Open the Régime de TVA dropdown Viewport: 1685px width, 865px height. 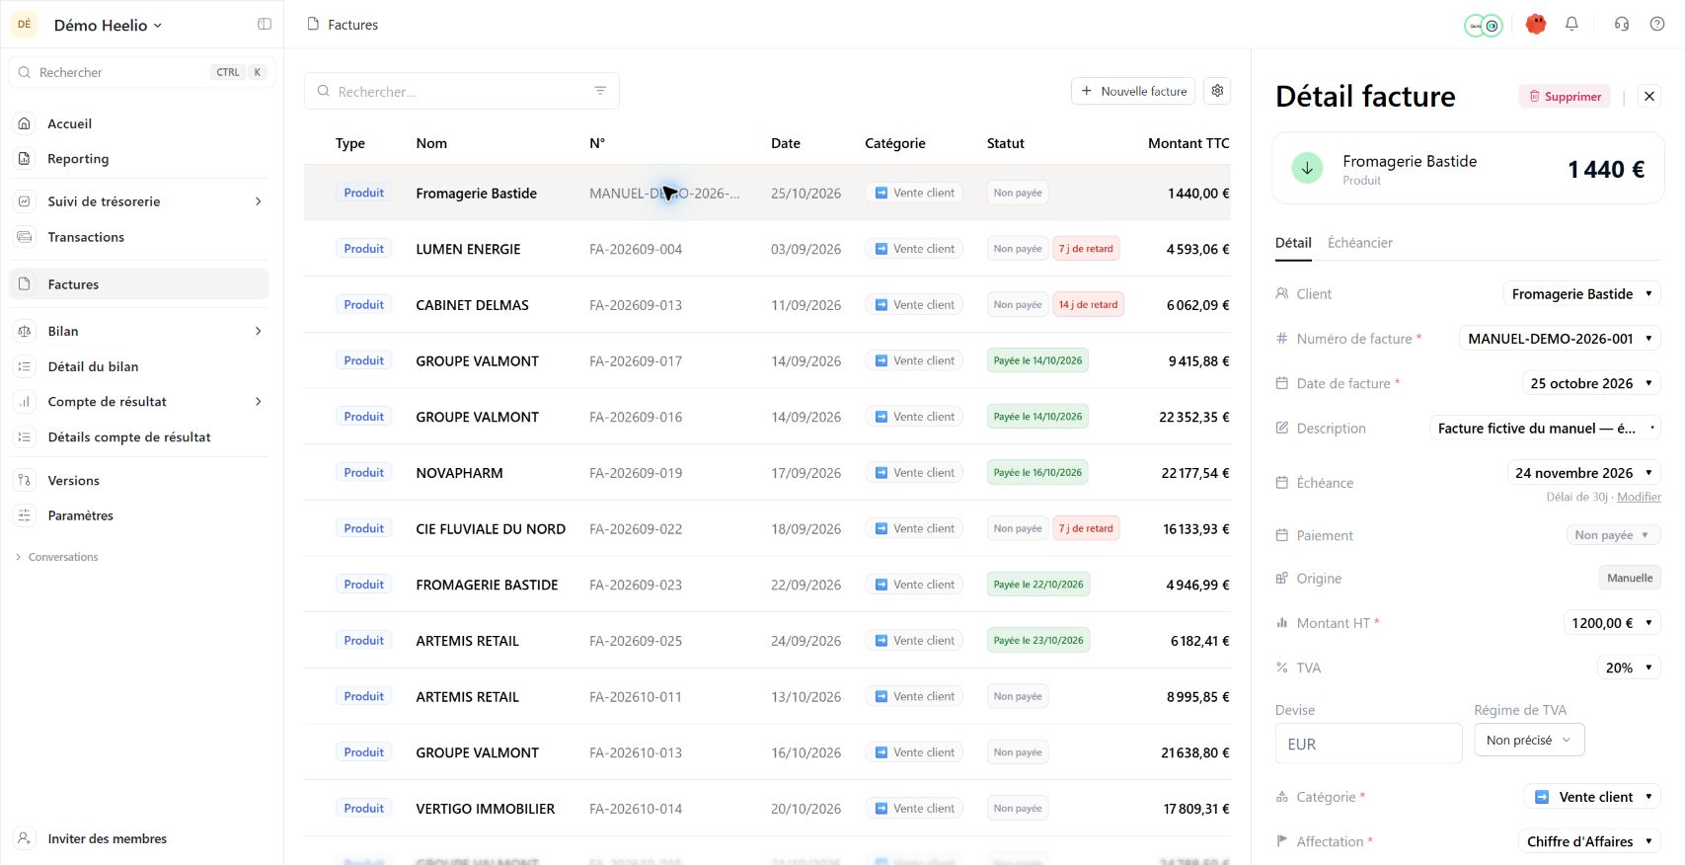[x=1529, y=741]
